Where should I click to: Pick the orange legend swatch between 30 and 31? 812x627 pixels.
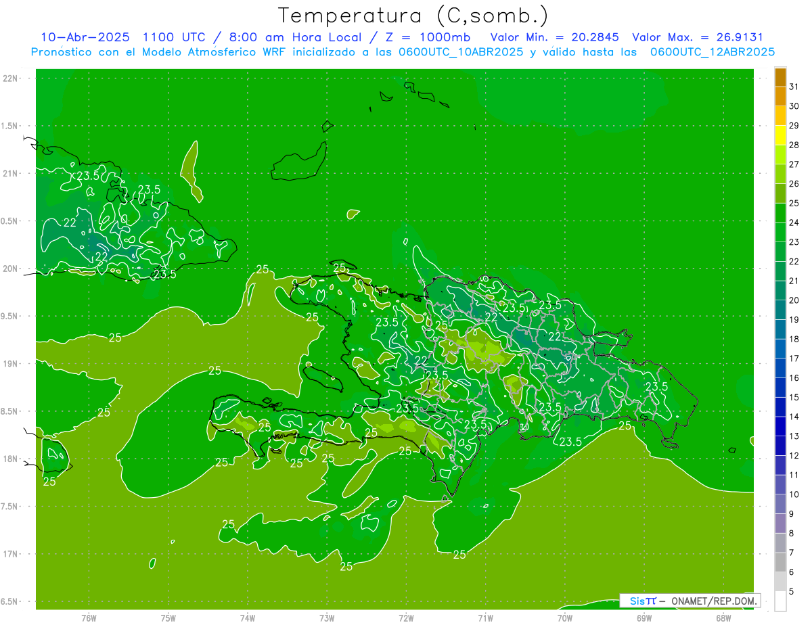(780, 97)
